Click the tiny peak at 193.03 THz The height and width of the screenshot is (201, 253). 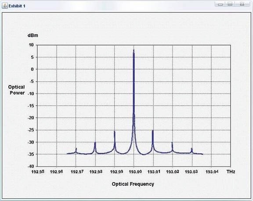pyautogui.click(x=192, y=150)
